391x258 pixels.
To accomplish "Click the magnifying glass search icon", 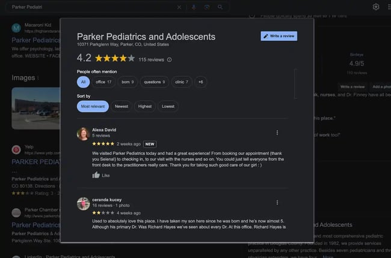I will [x=221, y=7].
